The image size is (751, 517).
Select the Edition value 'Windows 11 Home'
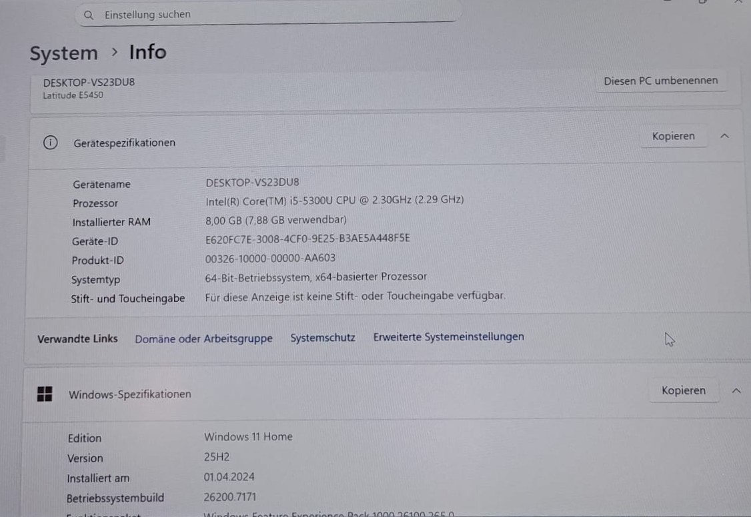point(248,436)
